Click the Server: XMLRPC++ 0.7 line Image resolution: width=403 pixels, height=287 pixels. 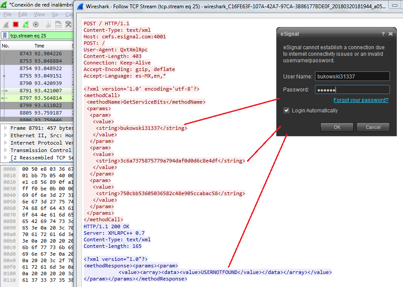point(114,233)
